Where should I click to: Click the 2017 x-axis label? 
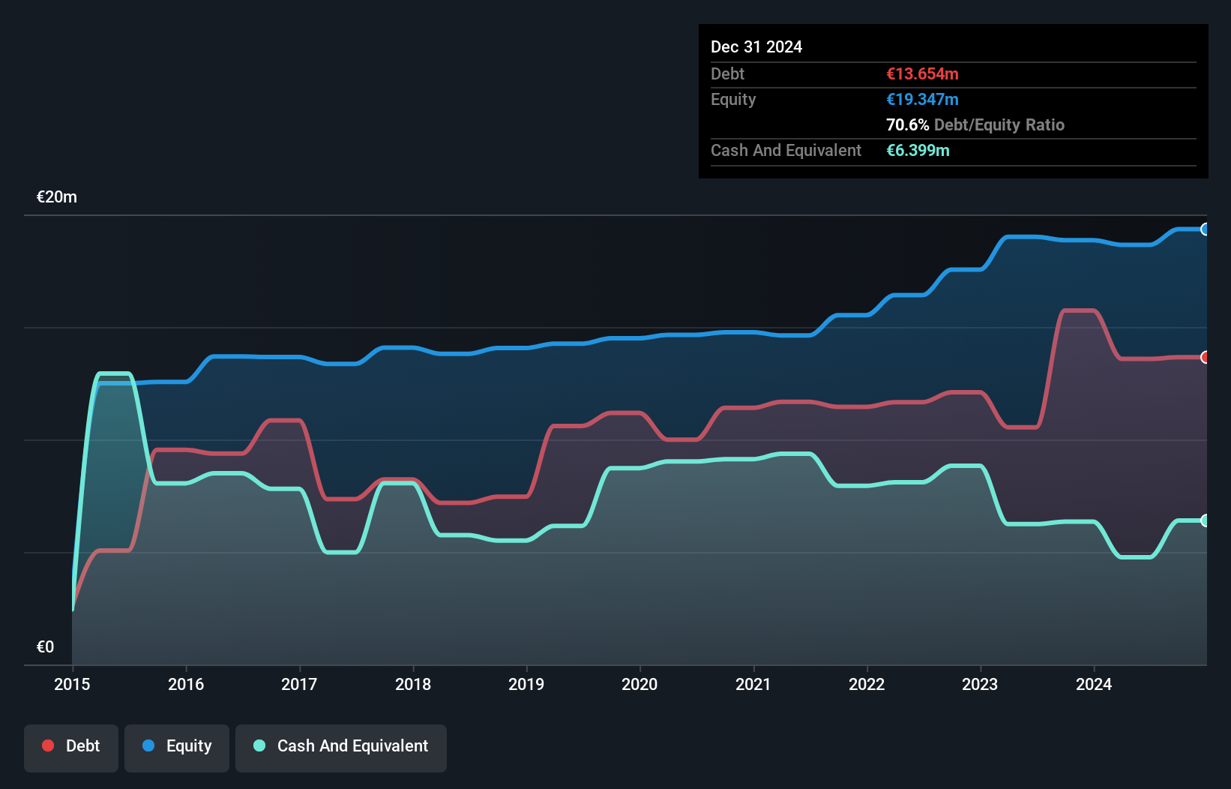[x=299, y=684]
